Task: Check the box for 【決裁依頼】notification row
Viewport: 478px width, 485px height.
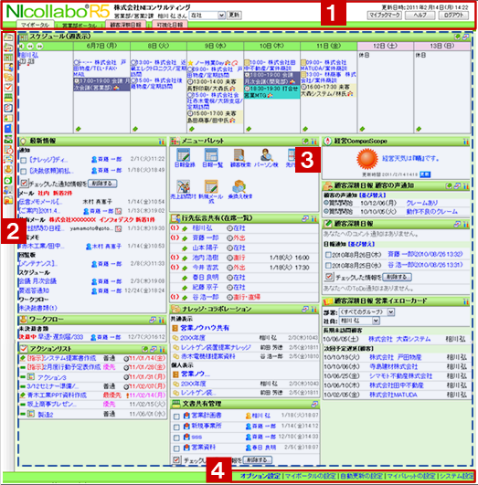Action: point(23,171)
